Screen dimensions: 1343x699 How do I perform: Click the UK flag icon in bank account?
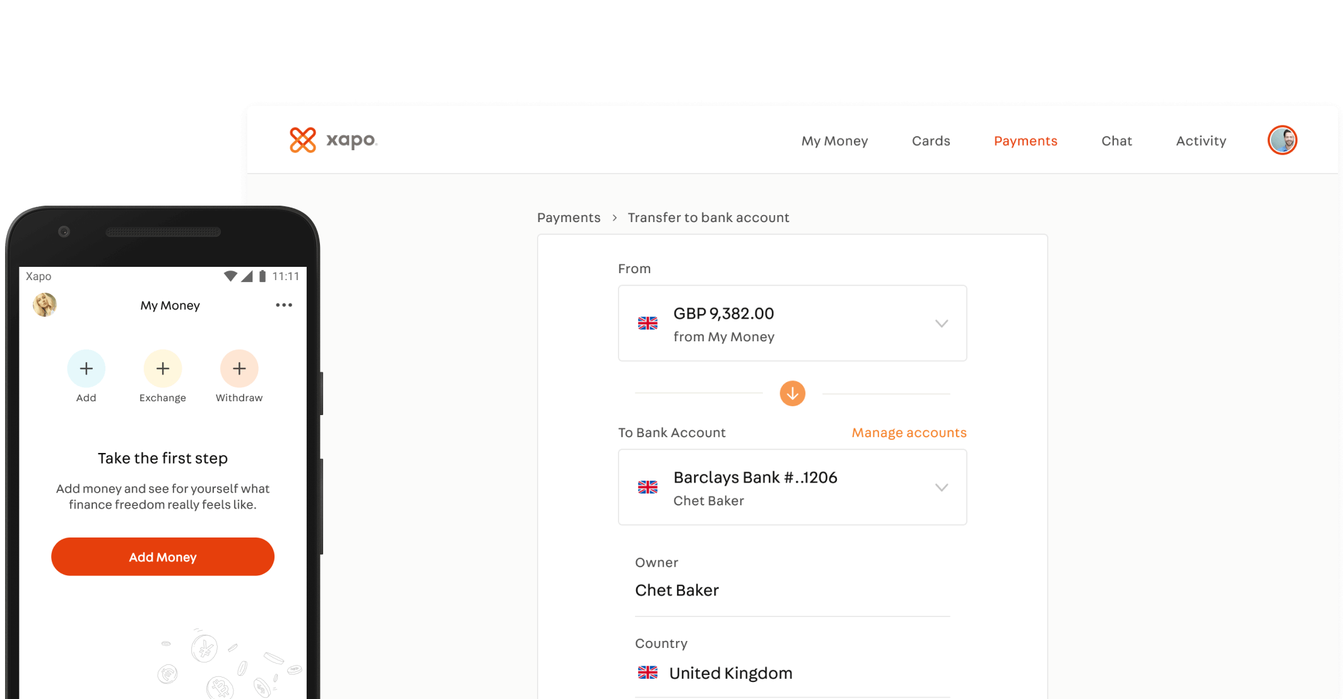[648, 486]
